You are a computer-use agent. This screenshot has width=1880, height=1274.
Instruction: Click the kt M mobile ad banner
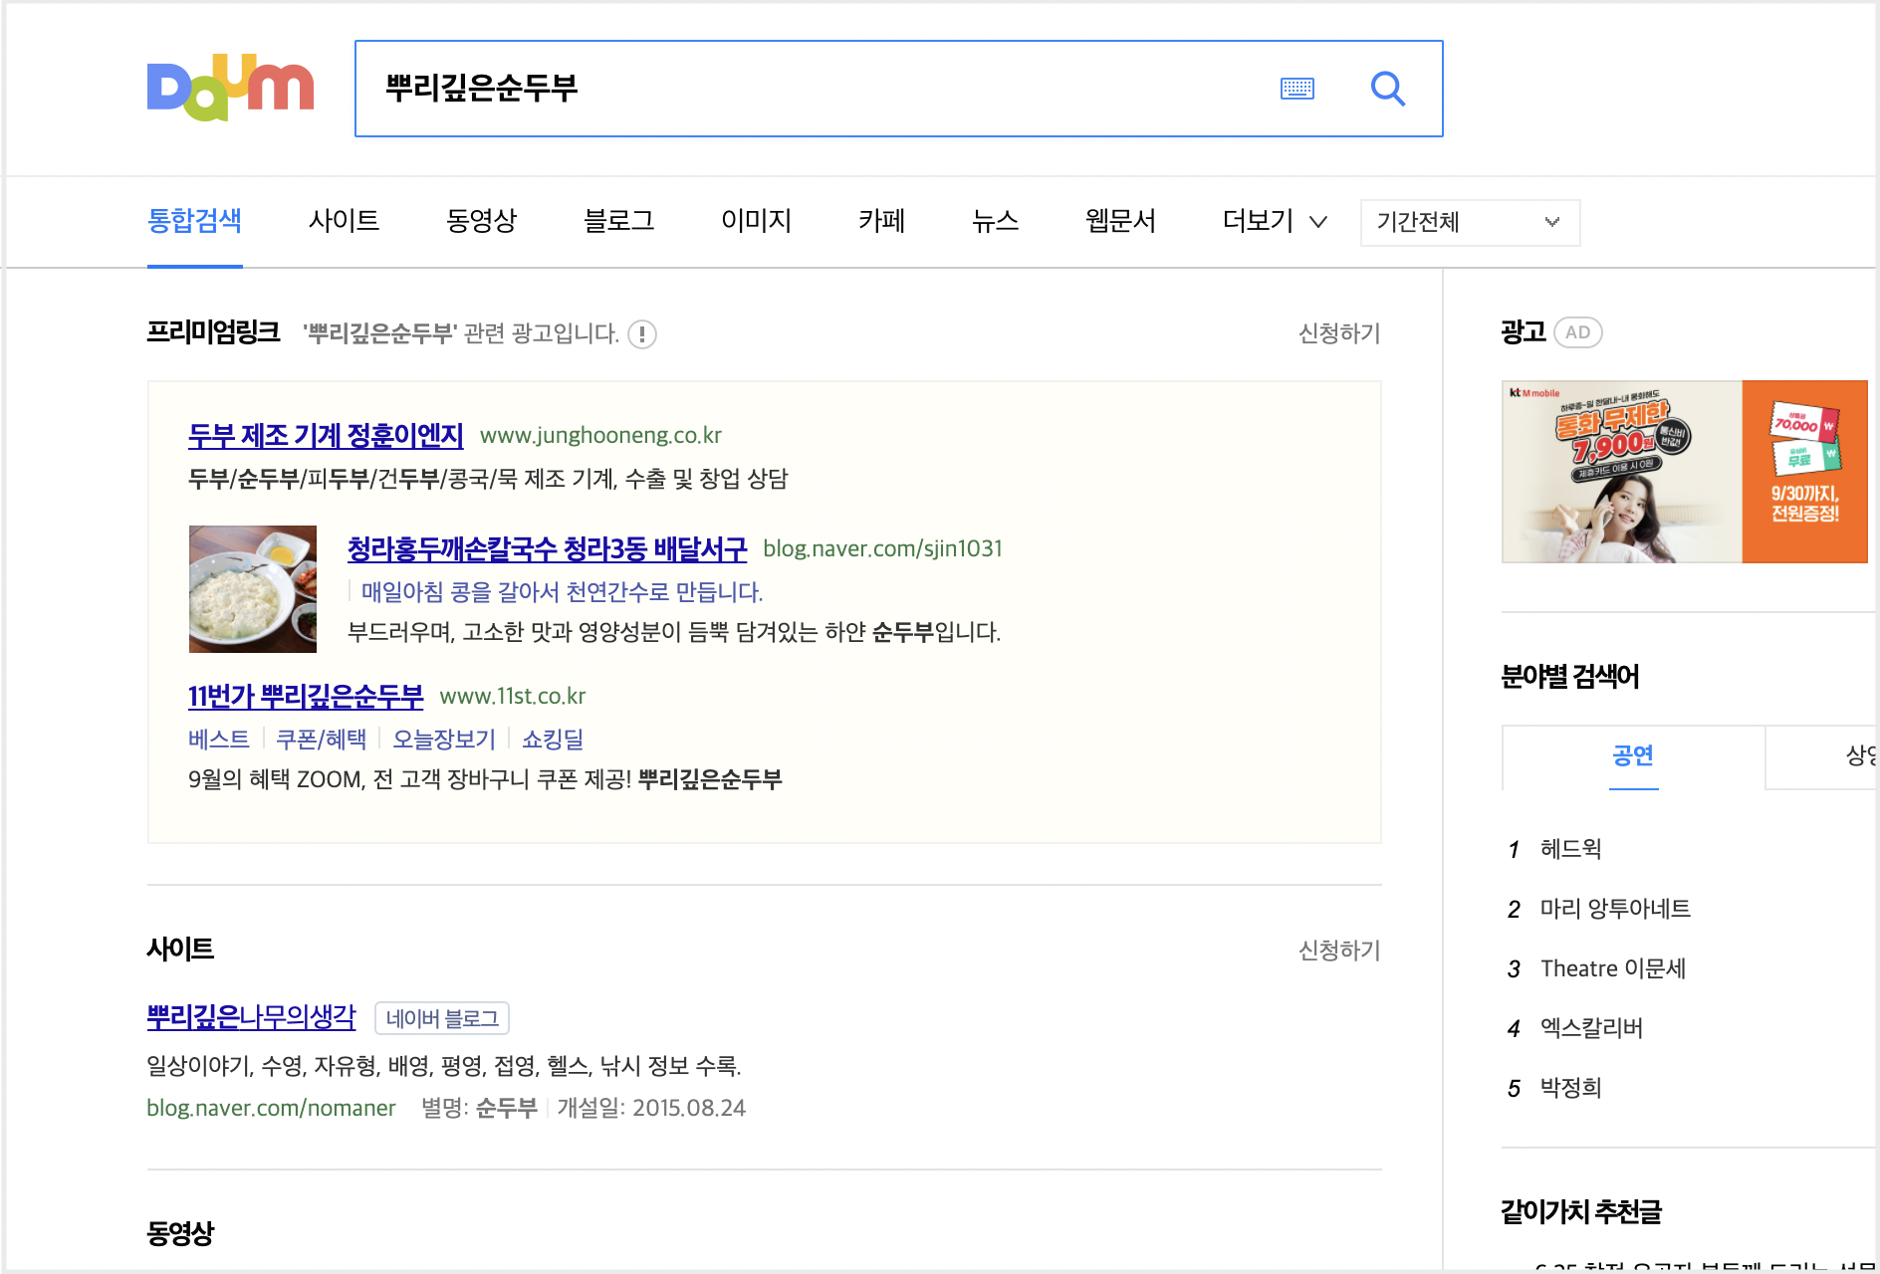click(1685, 472)
